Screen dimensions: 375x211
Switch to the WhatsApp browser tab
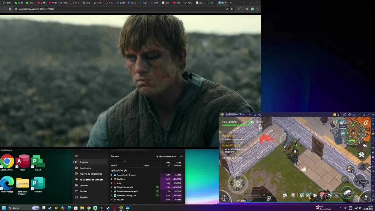(7, 3)
